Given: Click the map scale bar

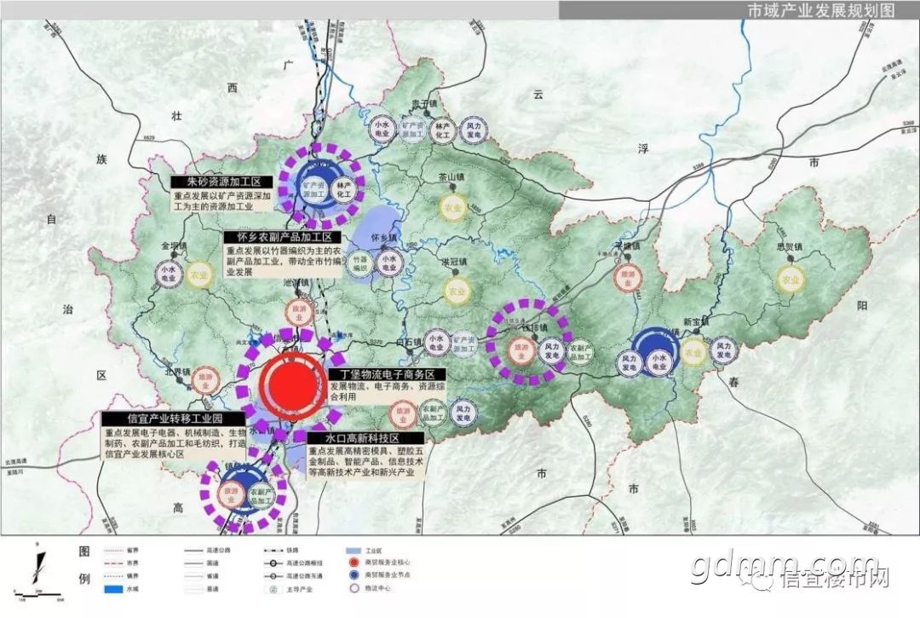Looking at the screenshot, I should click(38, 595).
